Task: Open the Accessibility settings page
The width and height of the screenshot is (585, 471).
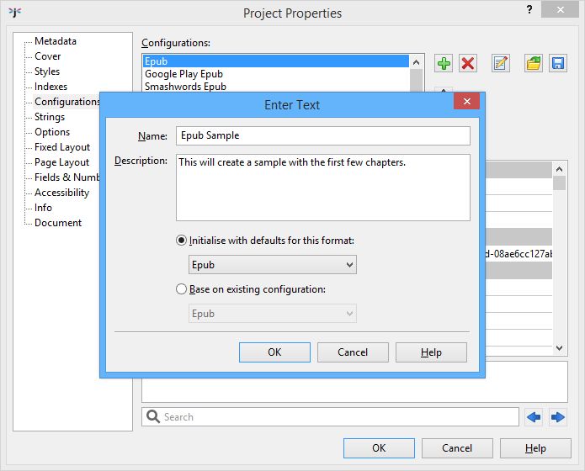Action: [x=62, y=193]
